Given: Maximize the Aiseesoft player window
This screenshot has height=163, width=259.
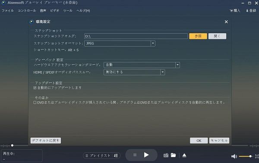Looking at the screenshot, I should click(x=250, y=3).
